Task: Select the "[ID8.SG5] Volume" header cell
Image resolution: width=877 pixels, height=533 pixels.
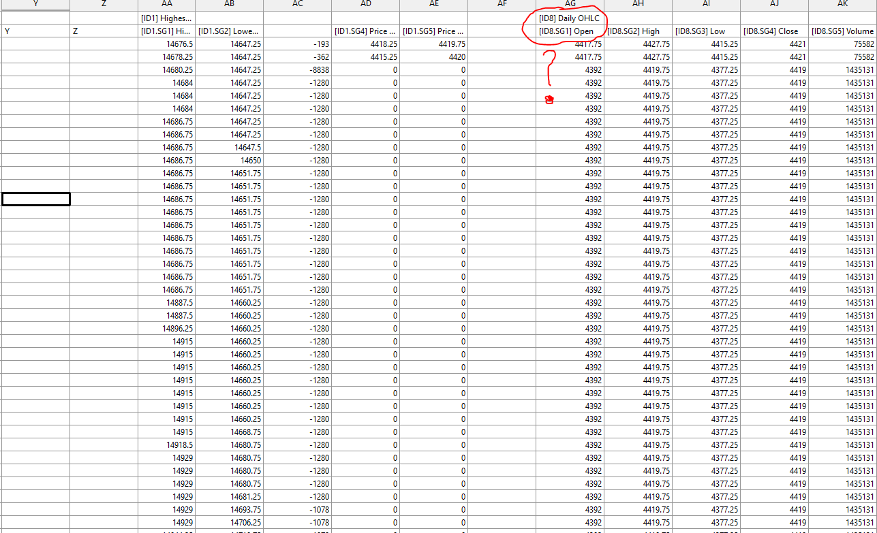Action: (842, 31)
